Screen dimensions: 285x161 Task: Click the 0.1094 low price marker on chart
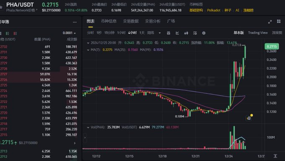click(179, 117)
